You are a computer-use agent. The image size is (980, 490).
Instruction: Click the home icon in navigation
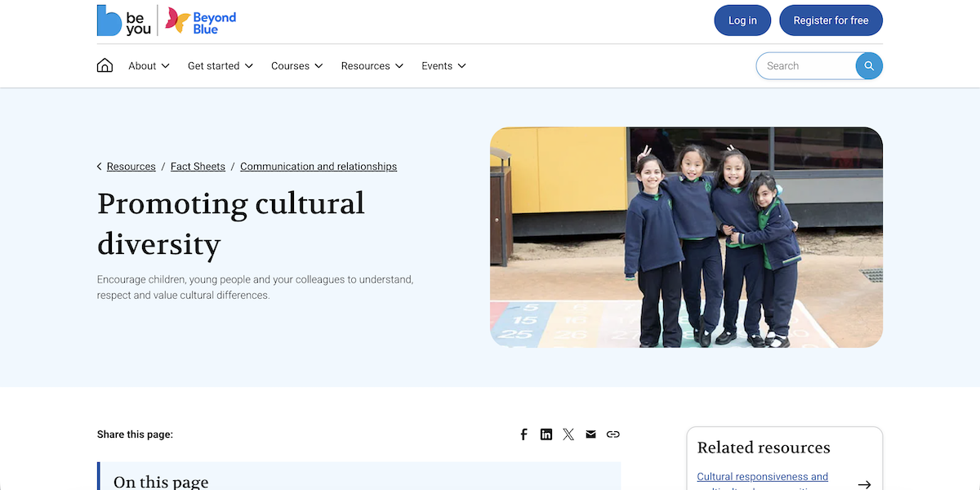click(x=105, y=66)
